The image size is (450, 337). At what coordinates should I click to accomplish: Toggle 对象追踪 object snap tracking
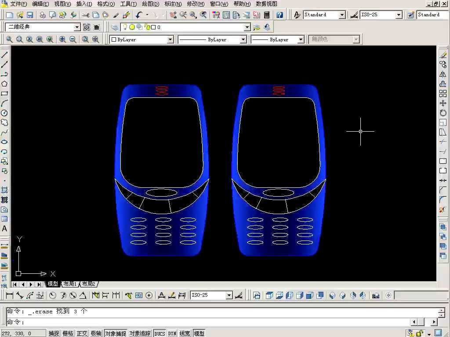[x=140, y=333]
